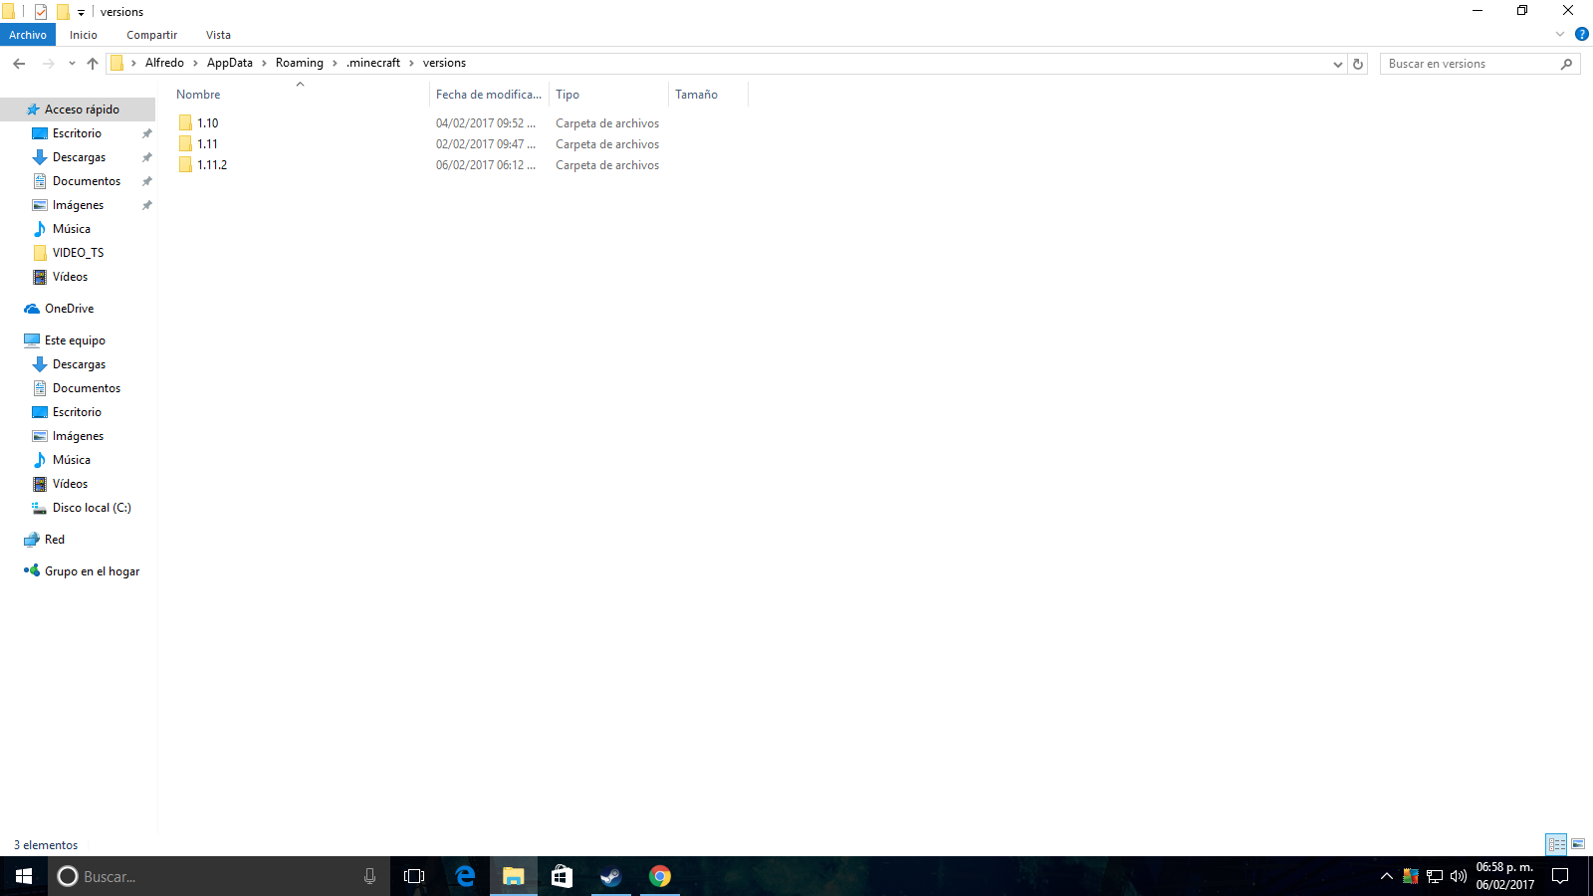
Task: Expand the chevron after Roaming in path
Action: [x=335, y=64]
